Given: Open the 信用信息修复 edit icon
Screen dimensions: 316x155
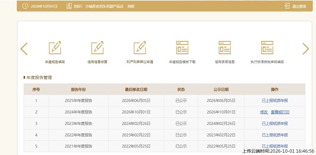Looking at the screenshot, I should (97, 47).
